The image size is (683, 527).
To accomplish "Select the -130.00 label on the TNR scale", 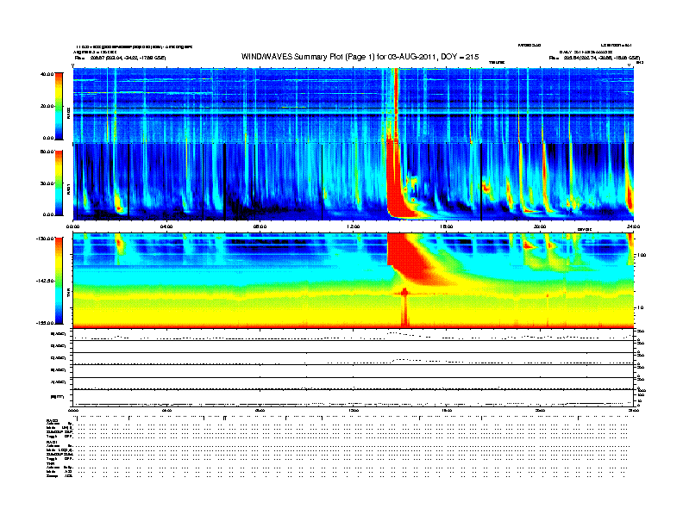I will [46, 239].
